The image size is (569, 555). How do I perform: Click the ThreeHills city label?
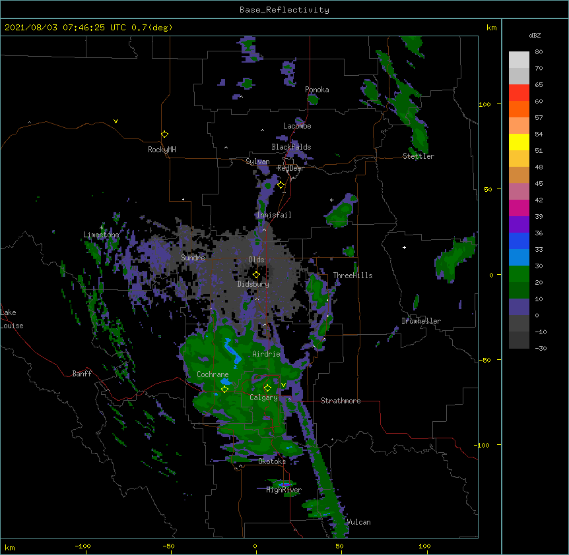352,276
